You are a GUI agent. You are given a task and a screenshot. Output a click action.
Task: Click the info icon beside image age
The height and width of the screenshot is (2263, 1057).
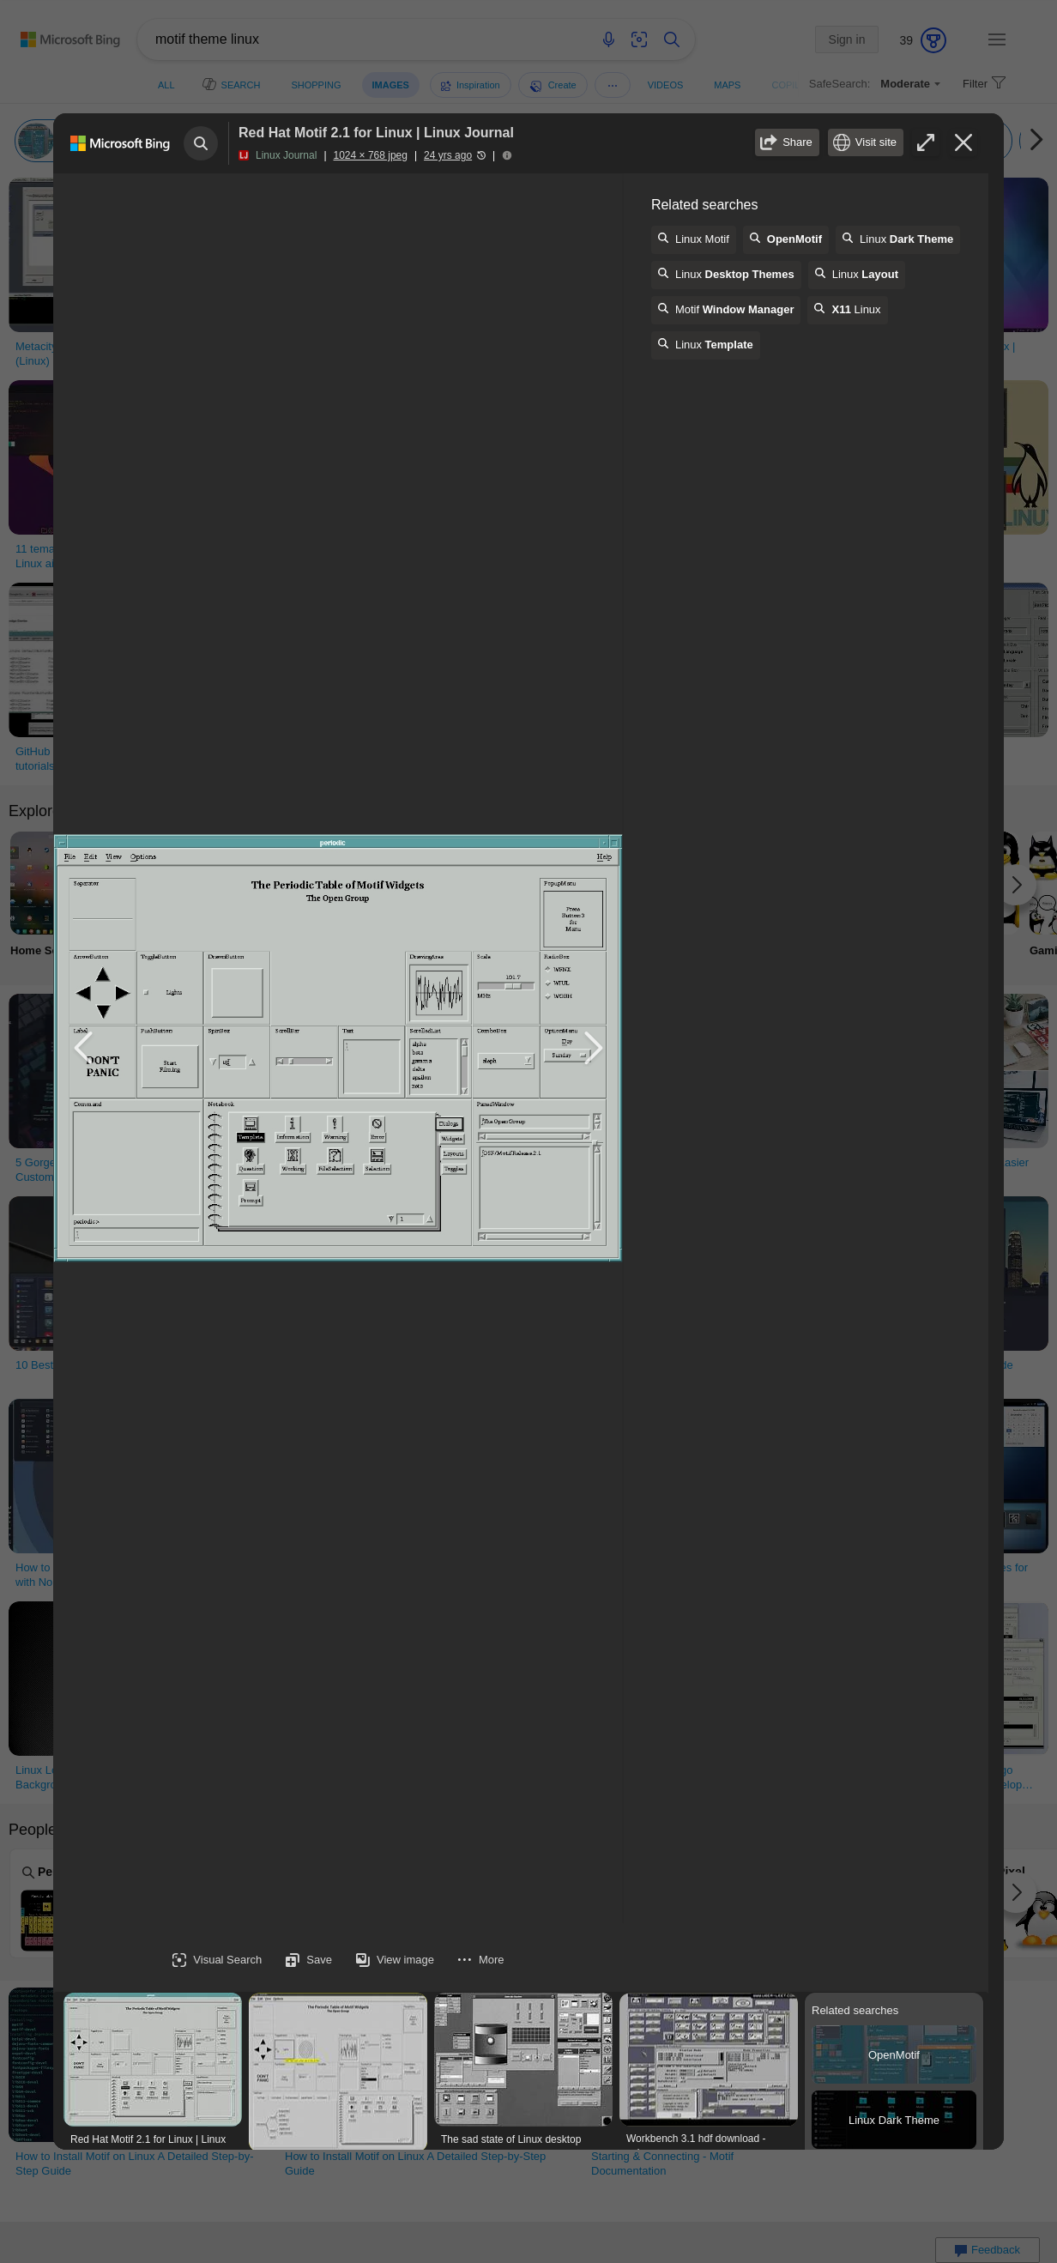click(x=506, y=155)
